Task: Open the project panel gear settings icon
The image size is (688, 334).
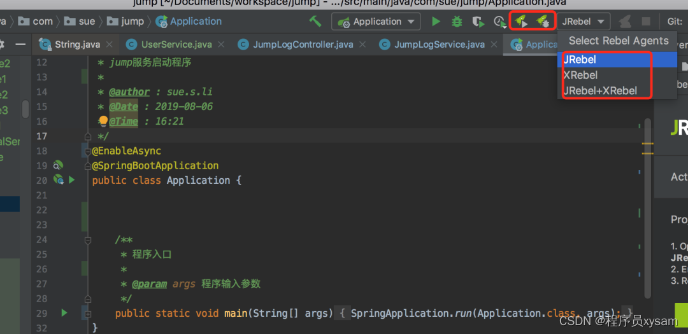Action: pos(1,45)
